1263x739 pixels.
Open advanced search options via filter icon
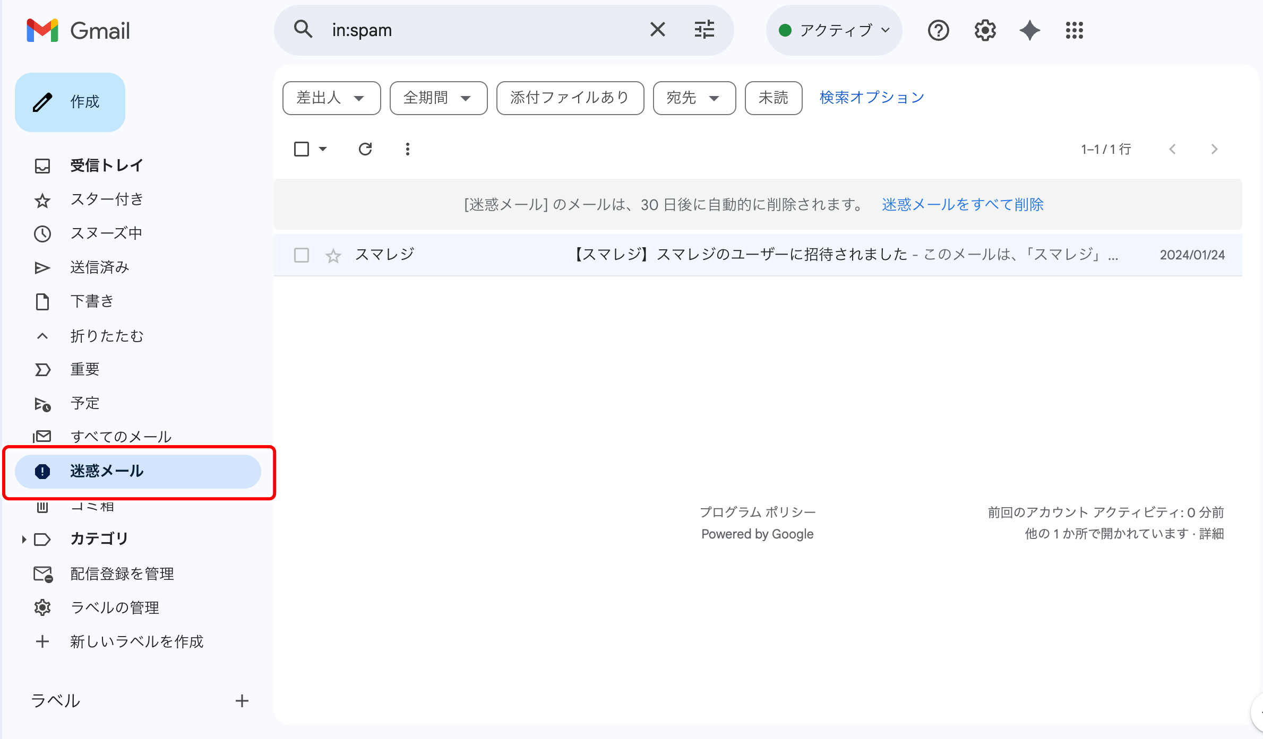point(704,30)
